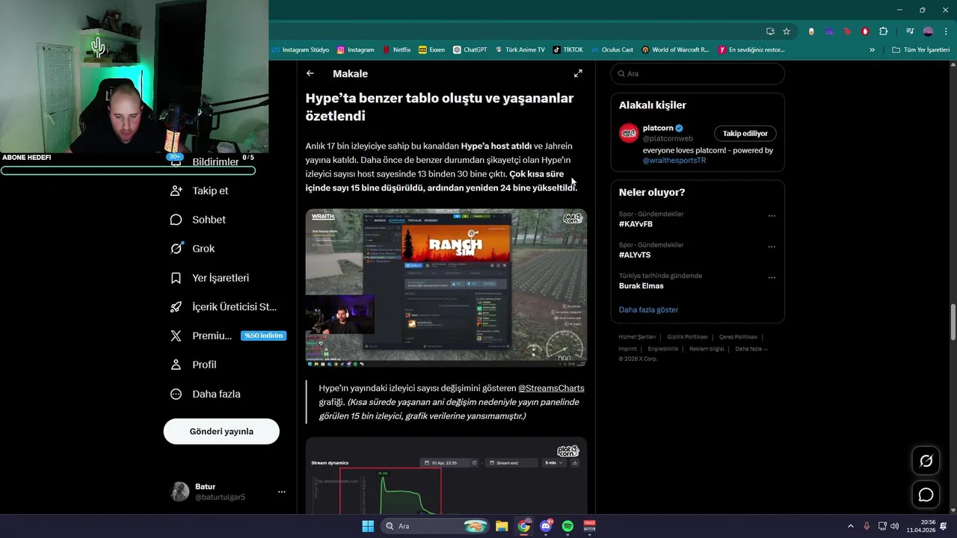Open the World of Warcraft bookmark
Screen dimensions: 957x538
pos(675,50)
